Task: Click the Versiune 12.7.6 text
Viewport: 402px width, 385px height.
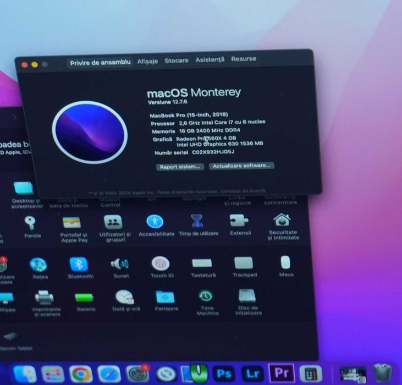Action: point(168,102)
